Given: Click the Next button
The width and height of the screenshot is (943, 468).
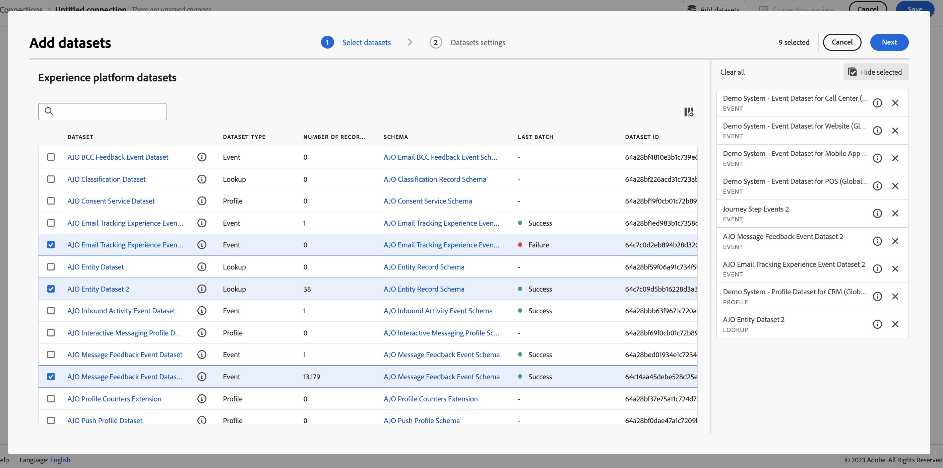Looking at the screenshot, I should coord(889,42).
